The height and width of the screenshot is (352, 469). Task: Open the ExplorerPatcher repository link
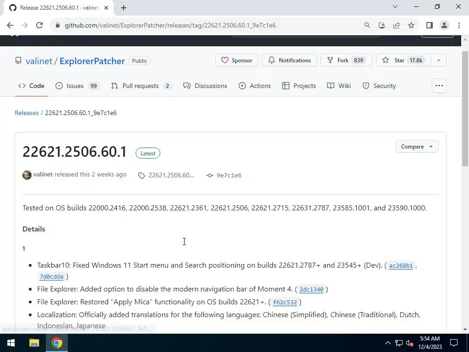[x=92, y=61]
